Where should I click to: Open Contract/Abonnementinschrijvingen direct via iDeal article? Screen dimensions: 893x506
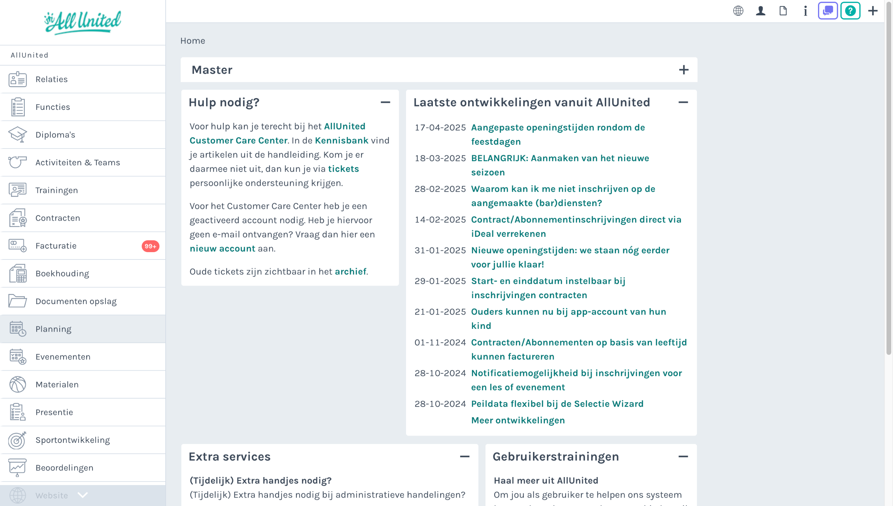click(x=576, y=227)
